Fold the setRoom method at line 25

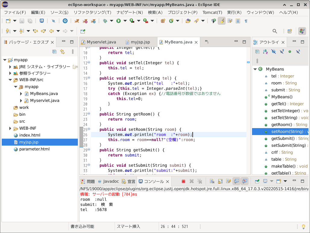point(89,129)
